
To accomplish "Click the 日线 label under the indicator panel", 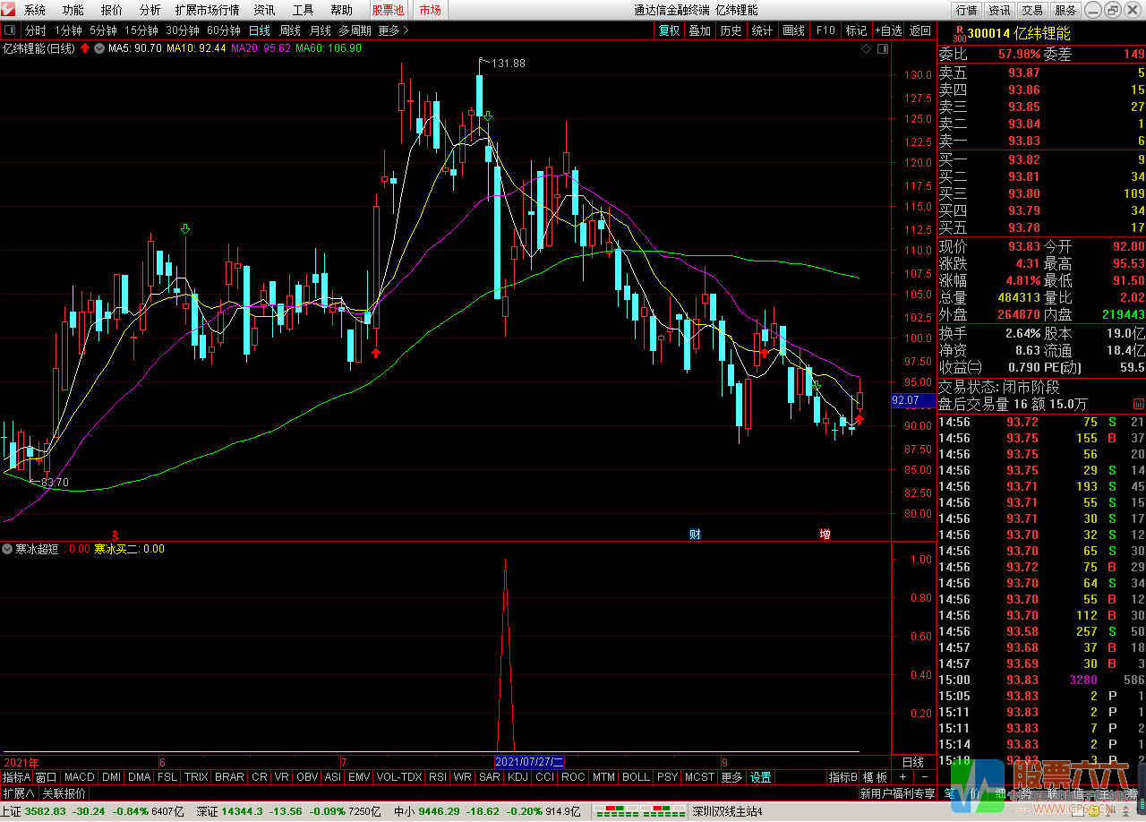I will point(913,762).
